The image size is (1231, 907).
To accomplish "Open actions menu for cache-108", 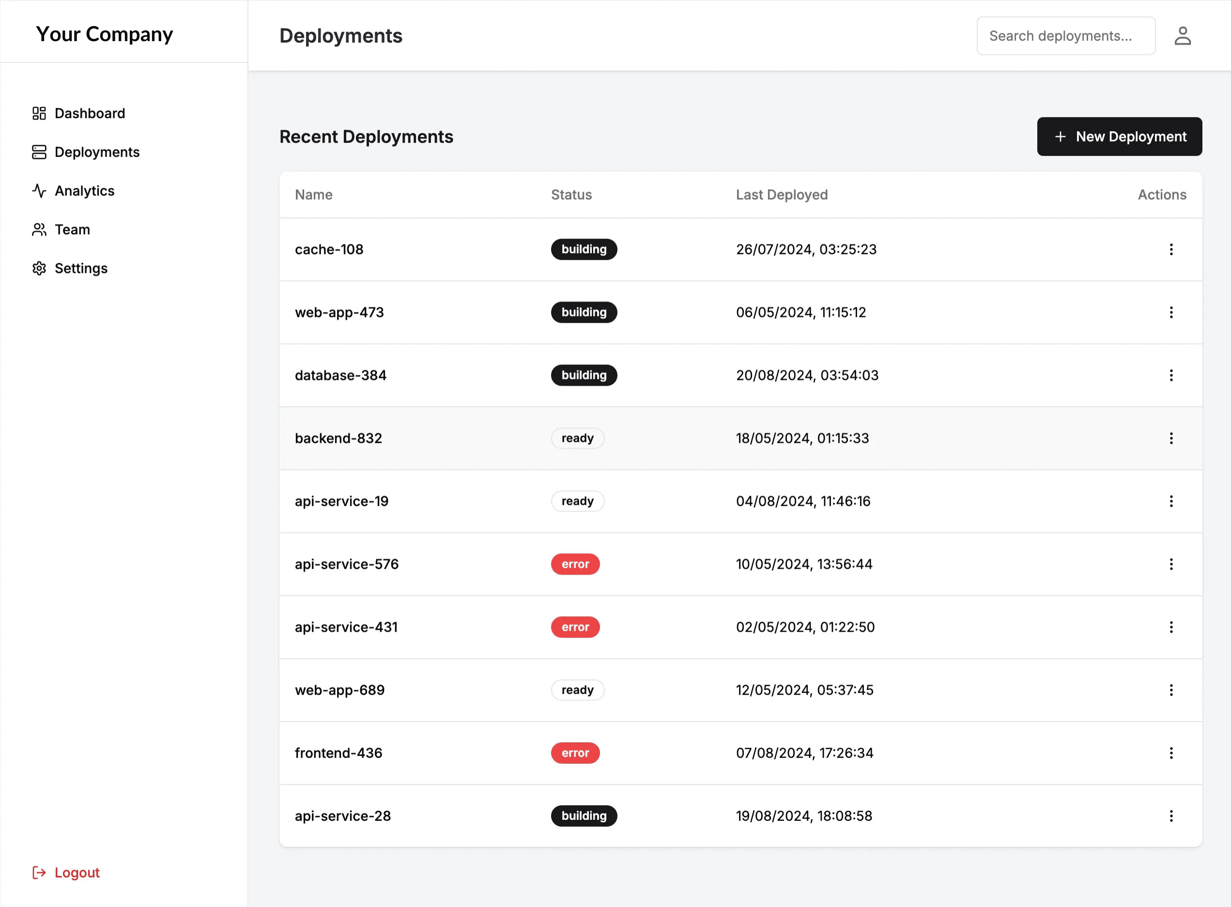I will coord(1171,249).
